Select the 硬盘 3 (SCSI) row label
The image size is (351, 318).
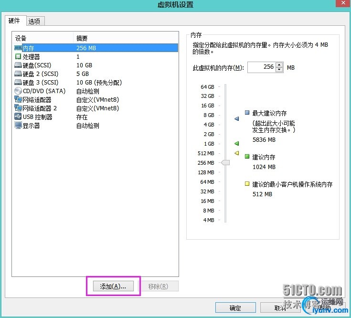[x=41, y=82]
